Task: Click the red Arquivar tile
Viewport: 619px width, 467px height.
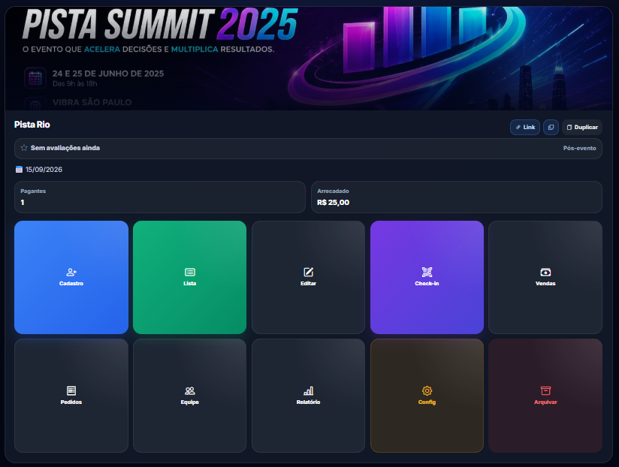Action: tap(545, 396)
